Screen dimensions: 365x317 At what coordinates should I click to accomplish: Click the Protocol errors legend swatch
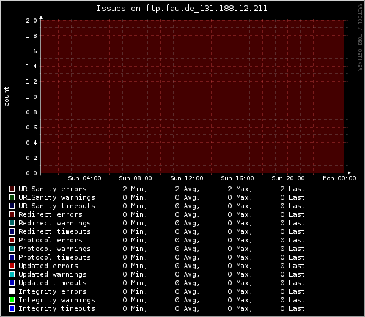(12, 240)
